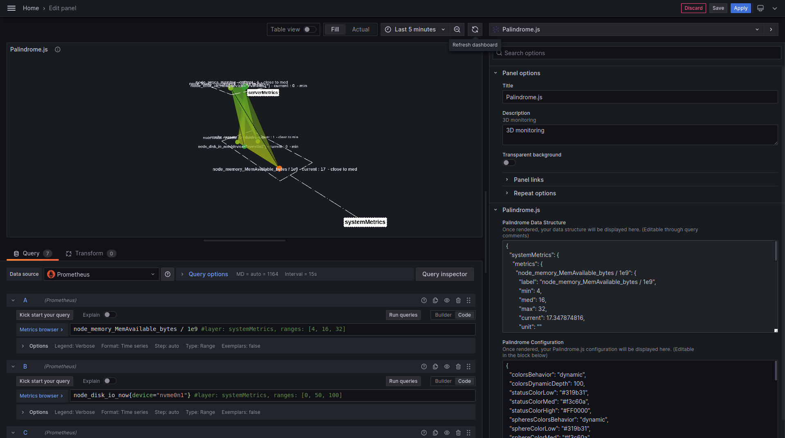Collapse query A row

coord(13,300)
